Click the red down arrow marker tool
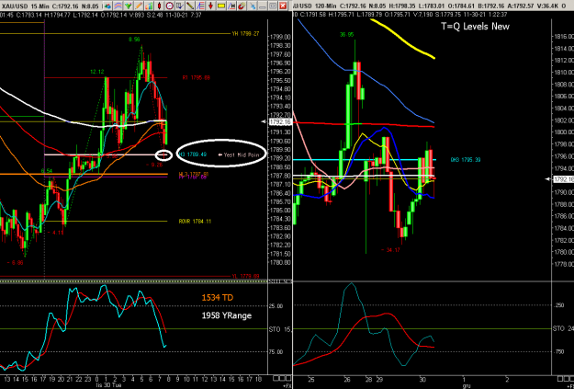The image size is (574, 389). pyautogui.click(x=210, y=6)
